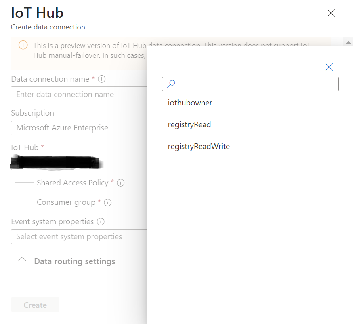Click the preview warning info icon
Viewport: 353px width, 324px height.
[x=23, y=45]
